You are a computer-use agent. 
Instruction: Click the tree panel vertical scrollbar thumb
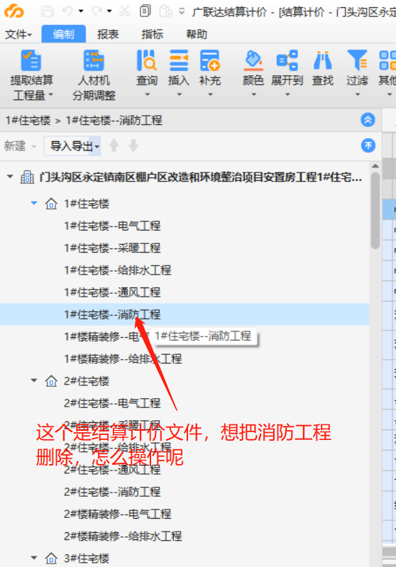(375, 211)
